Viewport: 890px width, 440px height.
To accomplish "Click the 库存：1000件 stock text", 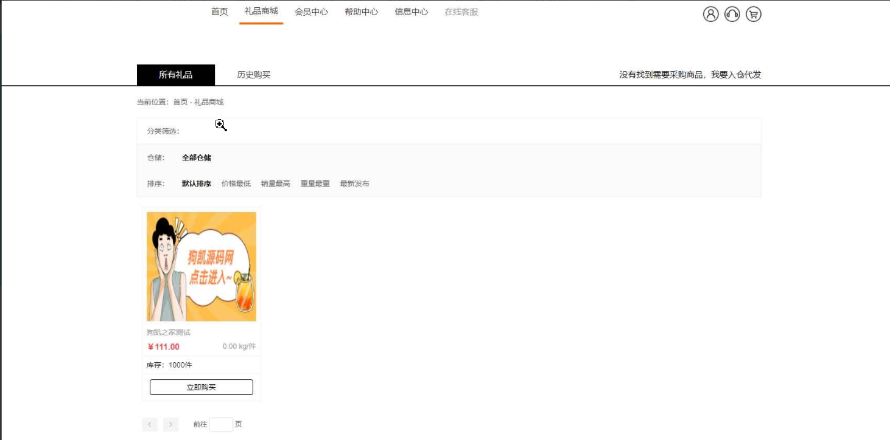I will [169, 365].
